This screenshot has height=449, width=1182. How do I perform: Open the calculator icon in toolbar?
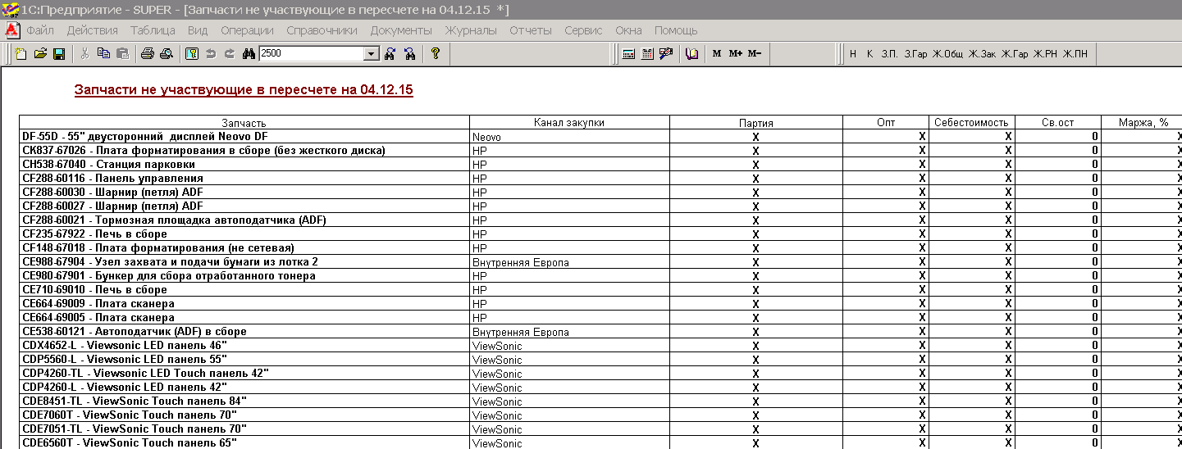[x=629, y=54]
